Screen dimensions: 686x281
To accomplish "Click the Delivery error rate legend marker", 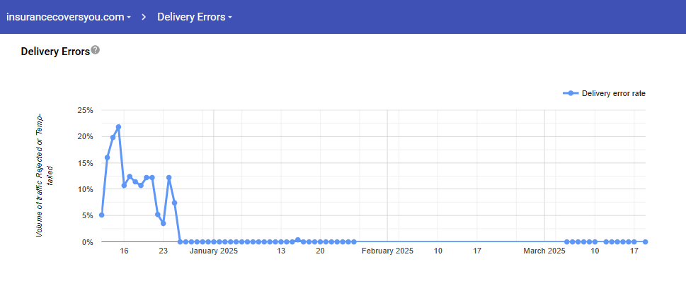I will click(x=571, y=93).
